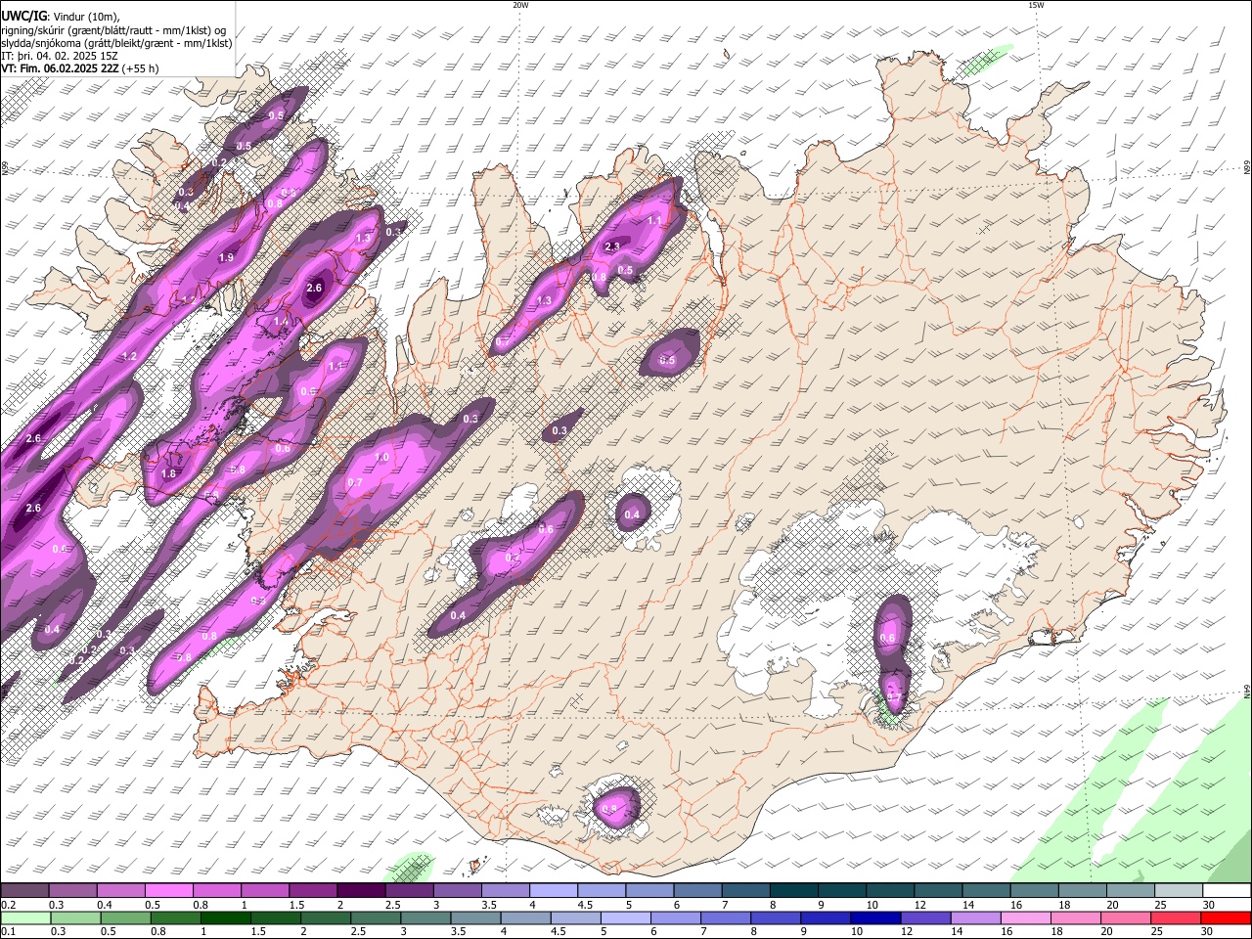Pick the dark mauve swatch between 0.2 and 0.3
This screenshot has height=939, width=1252.
(24, 891)
